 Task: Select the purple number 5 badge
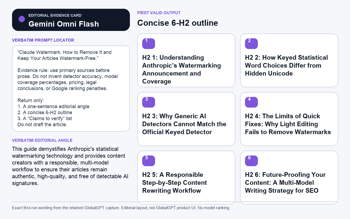(x=148, y=161)
